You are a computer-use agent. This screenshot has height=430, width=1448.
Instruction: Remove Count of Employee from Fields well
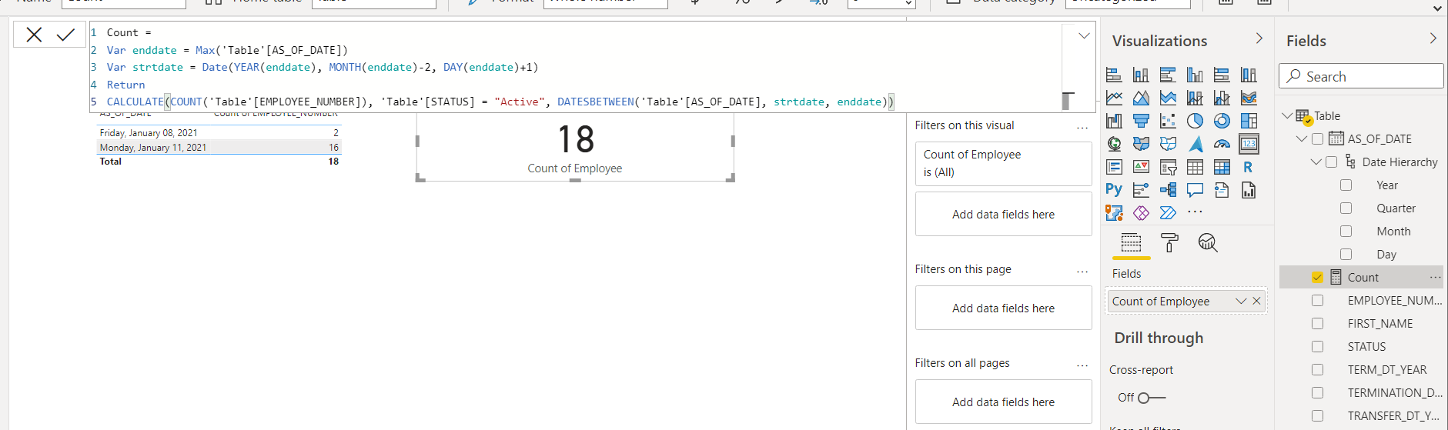pyautogui.click(x=1256, y=302)
